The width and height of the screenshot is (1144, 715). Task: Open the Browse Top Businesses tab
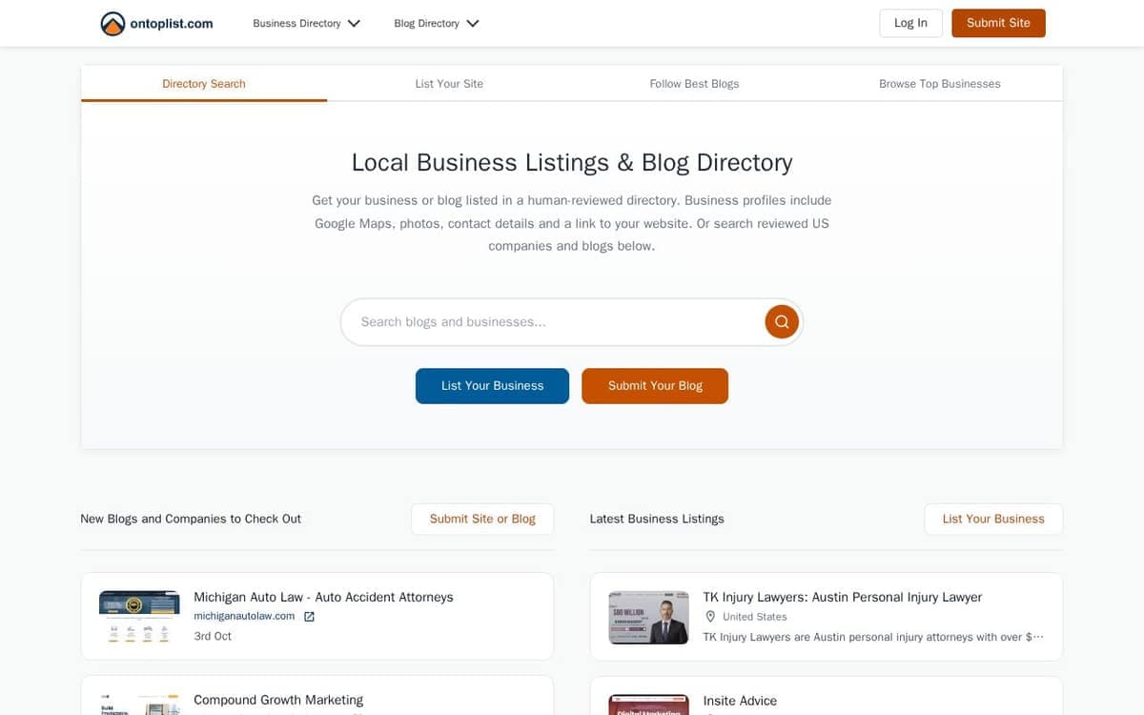940,84
